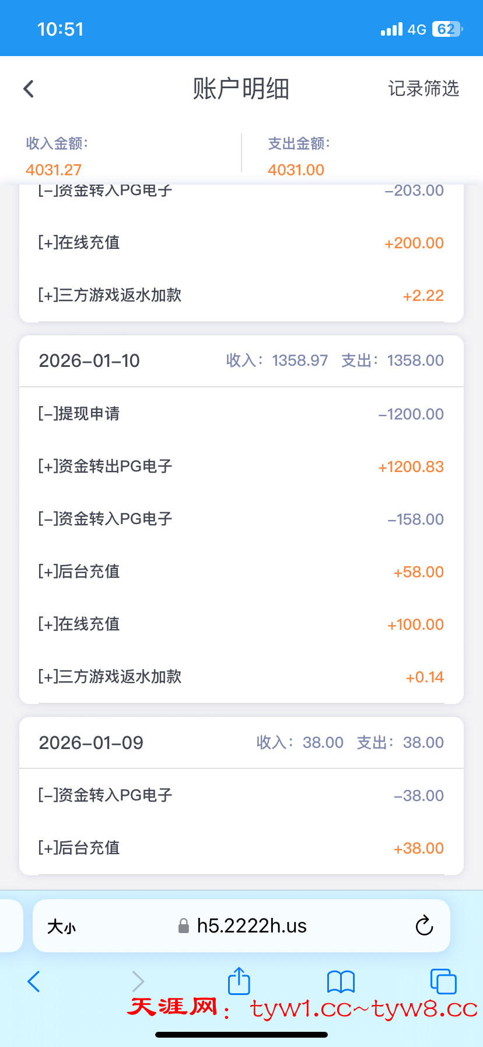Tap the 在线充值 +100.00 entry
The width and height of the screenshot is (483, 1047).
[241, 624]
